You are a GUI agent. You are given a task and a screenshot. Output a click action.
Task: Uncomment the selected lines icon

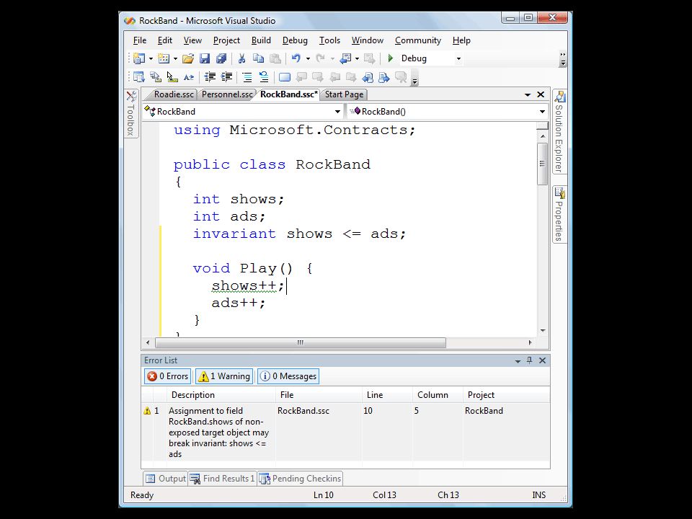pos(264,78)
